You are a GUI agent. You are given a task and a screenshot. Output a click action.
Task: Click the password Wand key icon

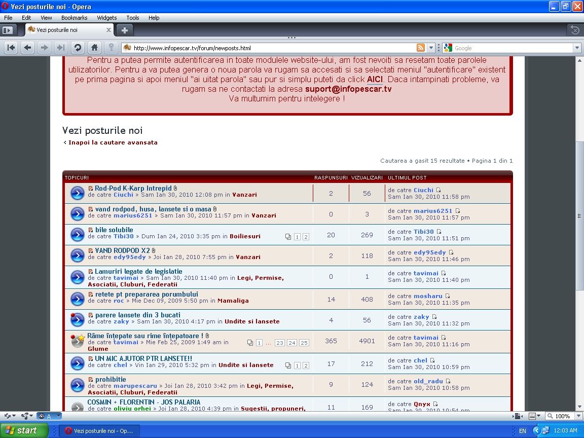111,48
